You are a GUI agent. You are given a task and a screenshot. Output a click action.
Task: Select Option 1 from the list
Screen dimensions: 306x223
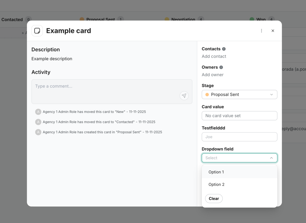(239, 172)
